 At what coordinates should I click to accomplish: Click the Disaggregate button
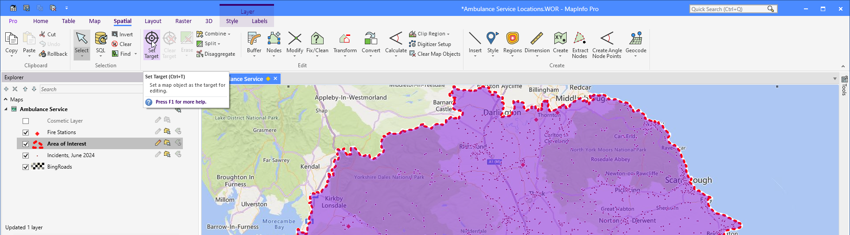(216, 54)
